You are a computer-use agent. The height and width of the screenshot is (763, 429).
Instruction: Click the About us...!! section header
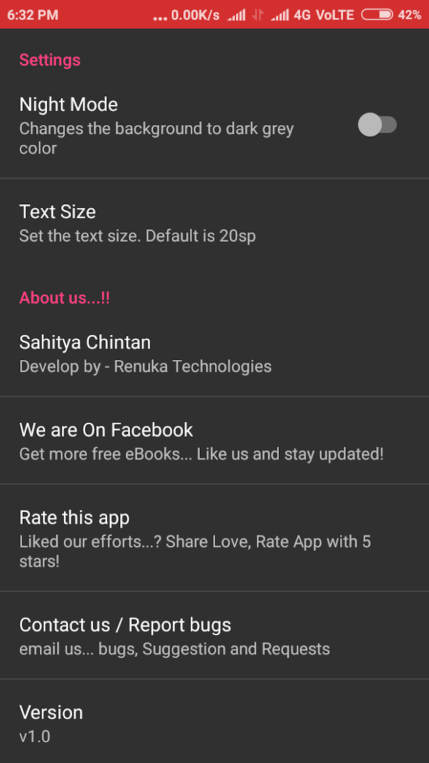[64, 298]
